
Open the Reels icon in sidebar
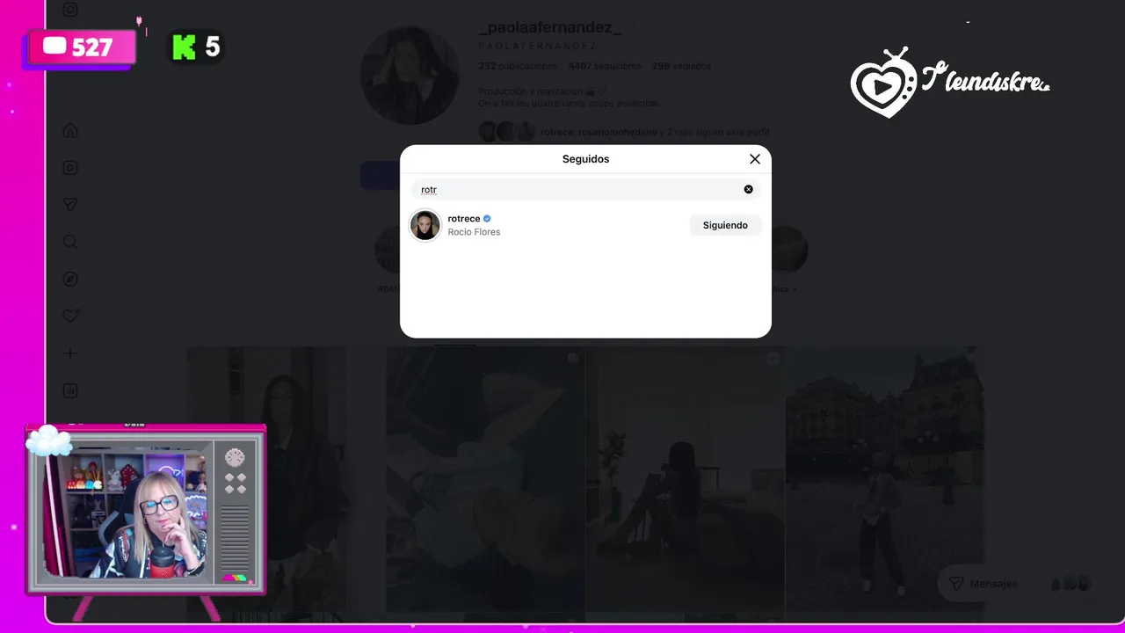coord(70,168)
